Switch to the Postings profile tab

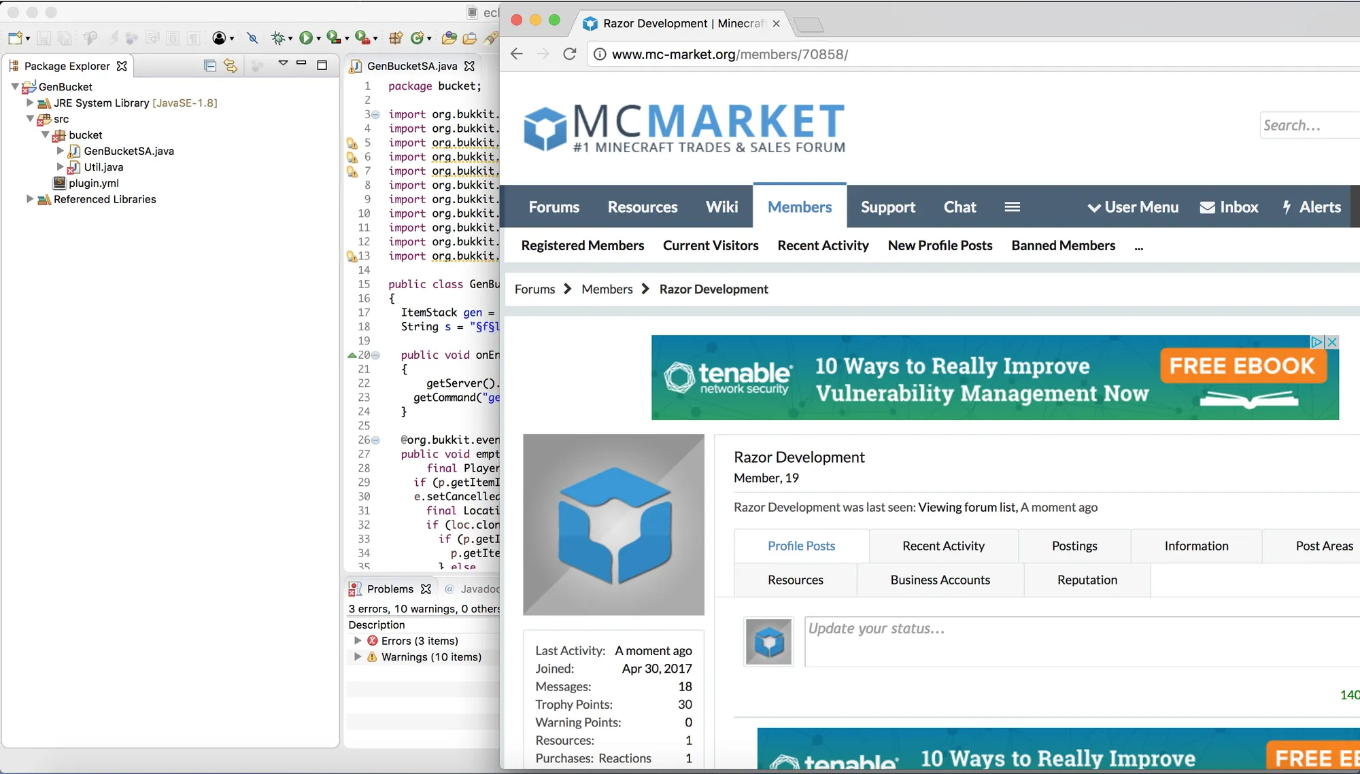pyautogui.click(x=1074, y=546)
